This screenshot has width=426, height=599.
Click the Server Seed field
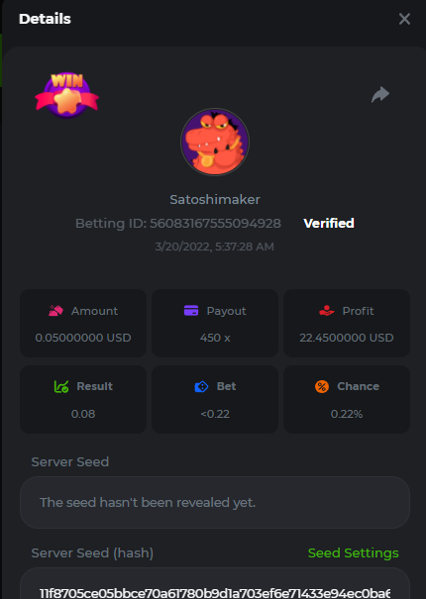coord(215,502)
